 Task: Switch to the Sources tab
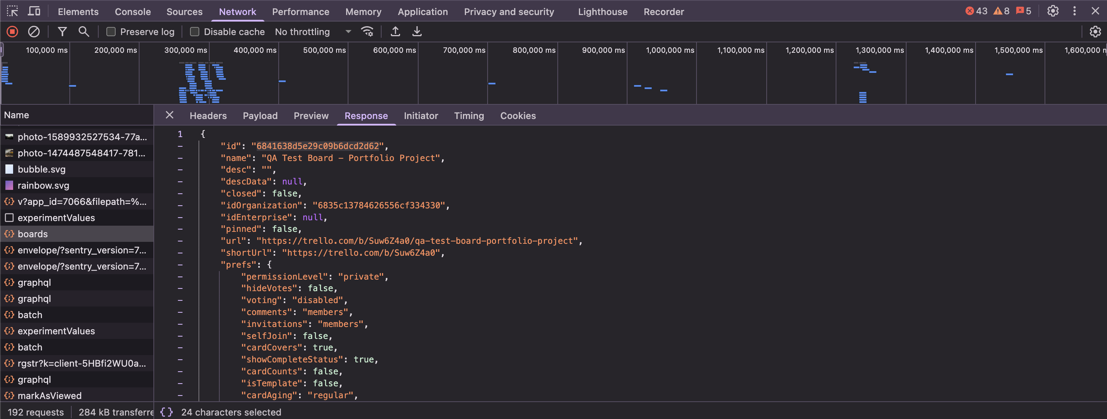point(184,12)
